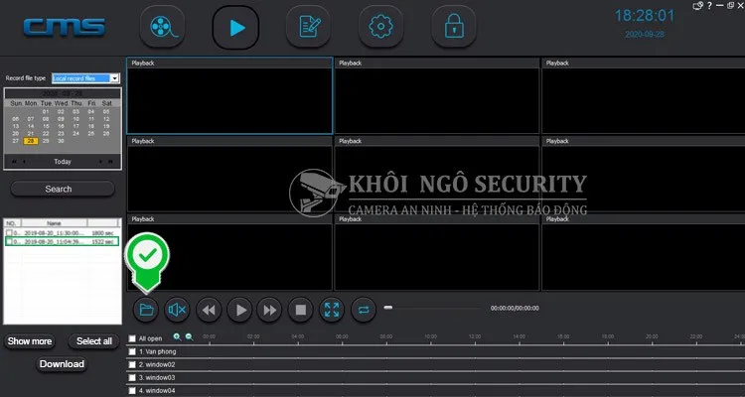
Task: Jump to Today in the calendar
Action: point(63,162)
